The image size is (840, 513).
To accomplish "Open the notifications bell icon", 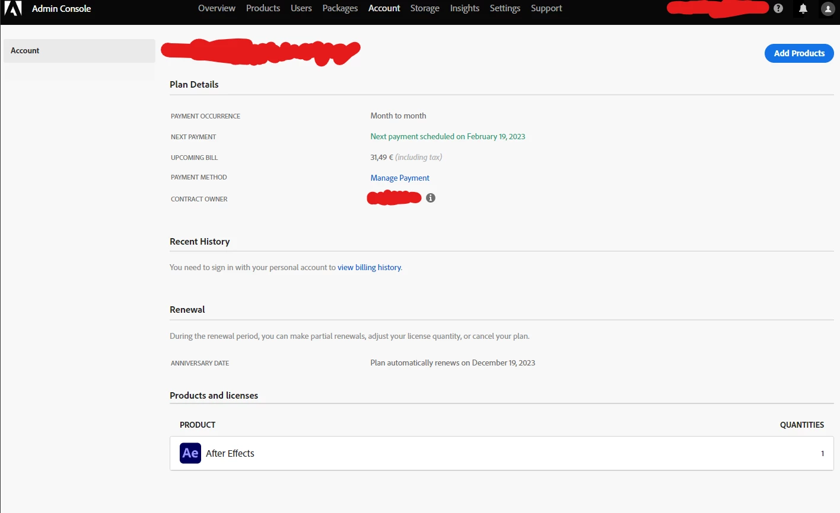I will click(803, 8).
